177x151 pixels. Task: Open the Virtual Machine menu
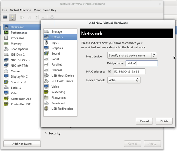coord(20,10)
